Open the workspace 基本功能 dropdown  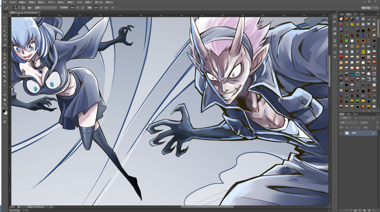click(369, 8)
